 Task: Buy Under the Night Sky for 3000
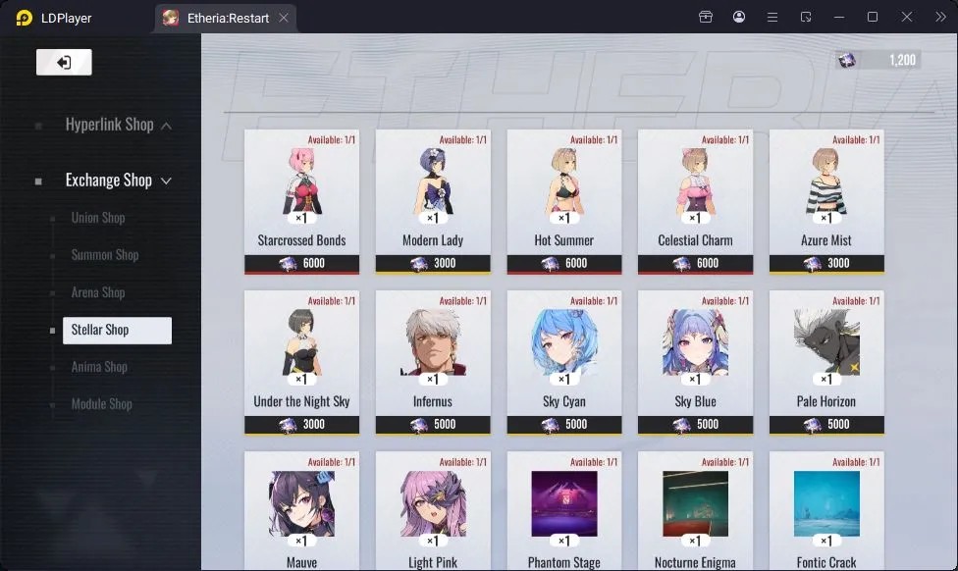pos(301,425)
